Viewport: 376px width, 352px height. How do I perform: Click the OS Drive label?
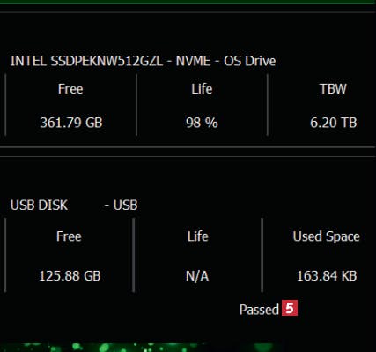click(x=250, y=61)
